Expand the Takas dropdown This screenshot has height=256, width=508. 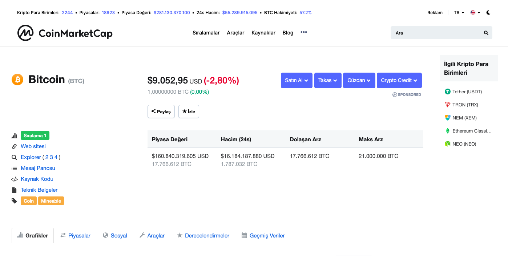(x=328, y=80)
